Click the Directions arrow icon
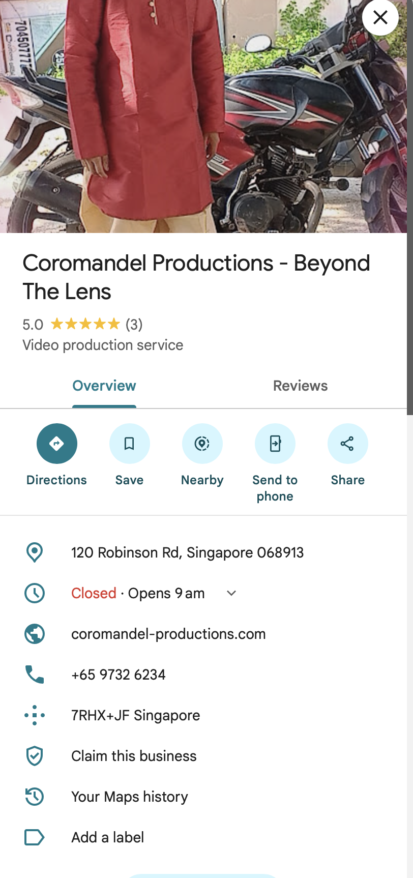 (57, 444)
